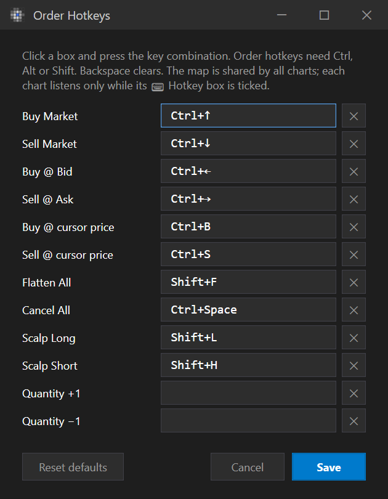Click the "Buy @ cursor price" label

68,227
